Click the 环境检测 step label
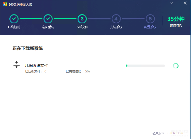The height and width of the screenshot is (139, 191). click(14, 27)
